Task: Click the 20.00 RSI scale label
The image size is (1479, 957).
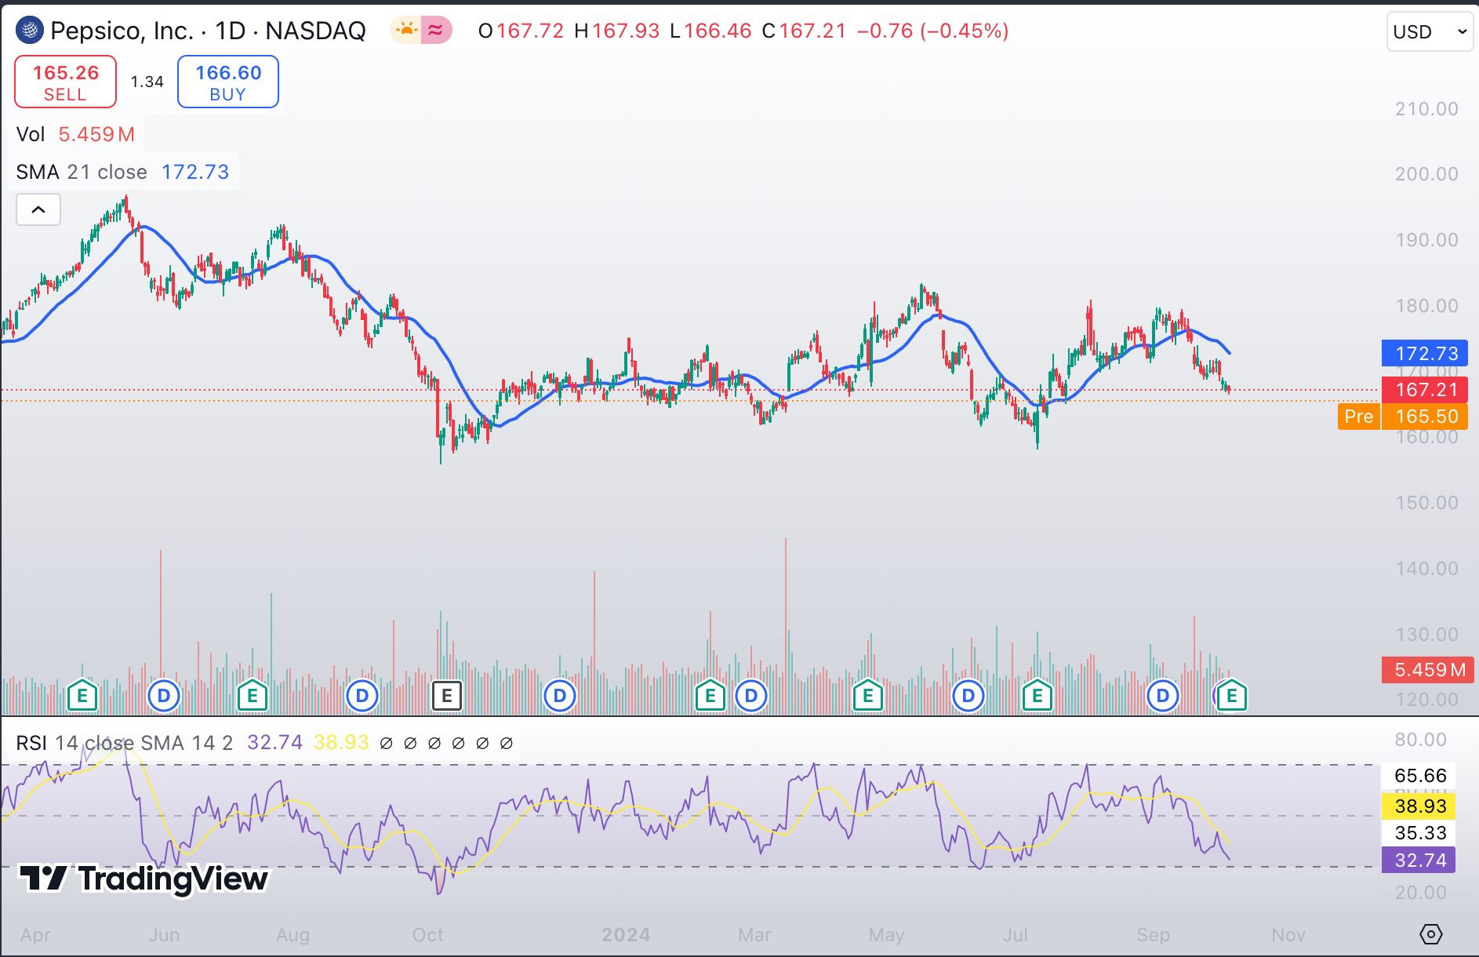Action: click(1420, 892)
